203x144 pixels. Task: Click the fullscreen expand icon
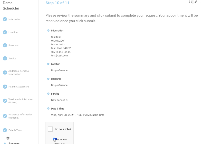pos(190,2)
